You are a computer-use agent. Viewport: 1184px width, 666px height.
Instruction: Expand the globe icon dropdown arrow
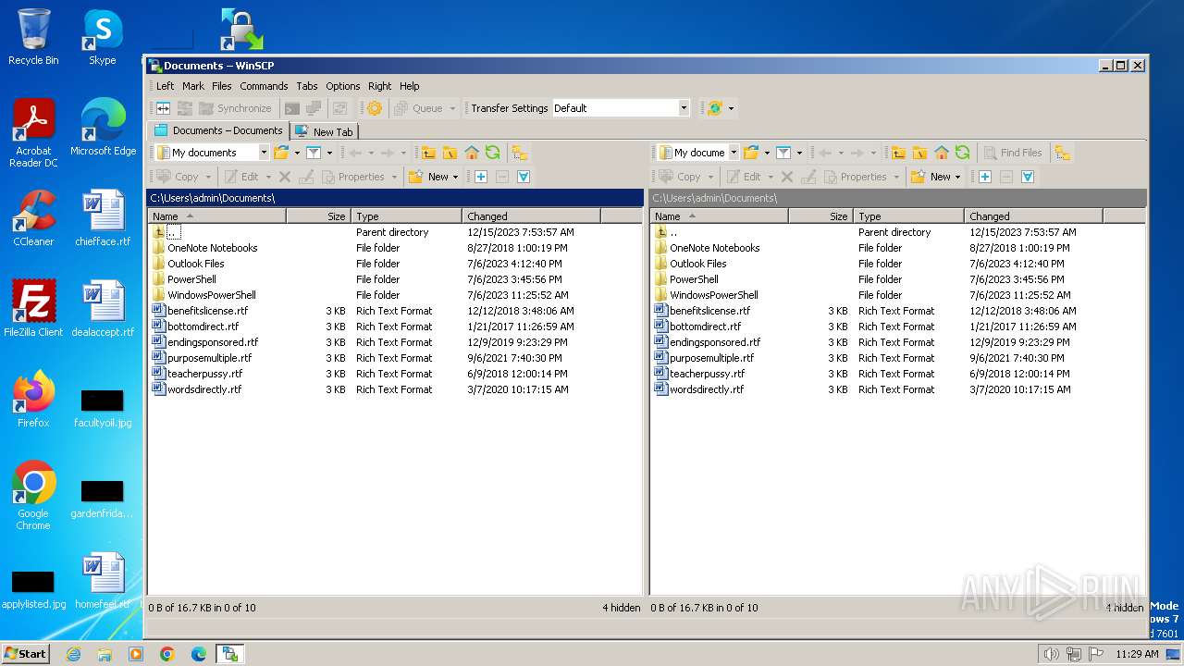[x=731, y=108]
